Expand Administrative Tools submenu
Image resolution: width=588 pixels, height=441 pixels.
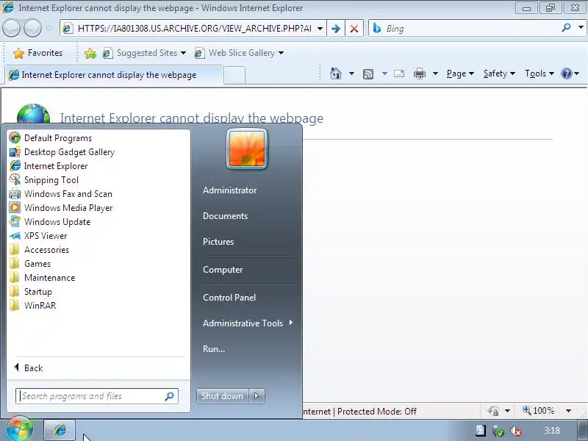248,323
